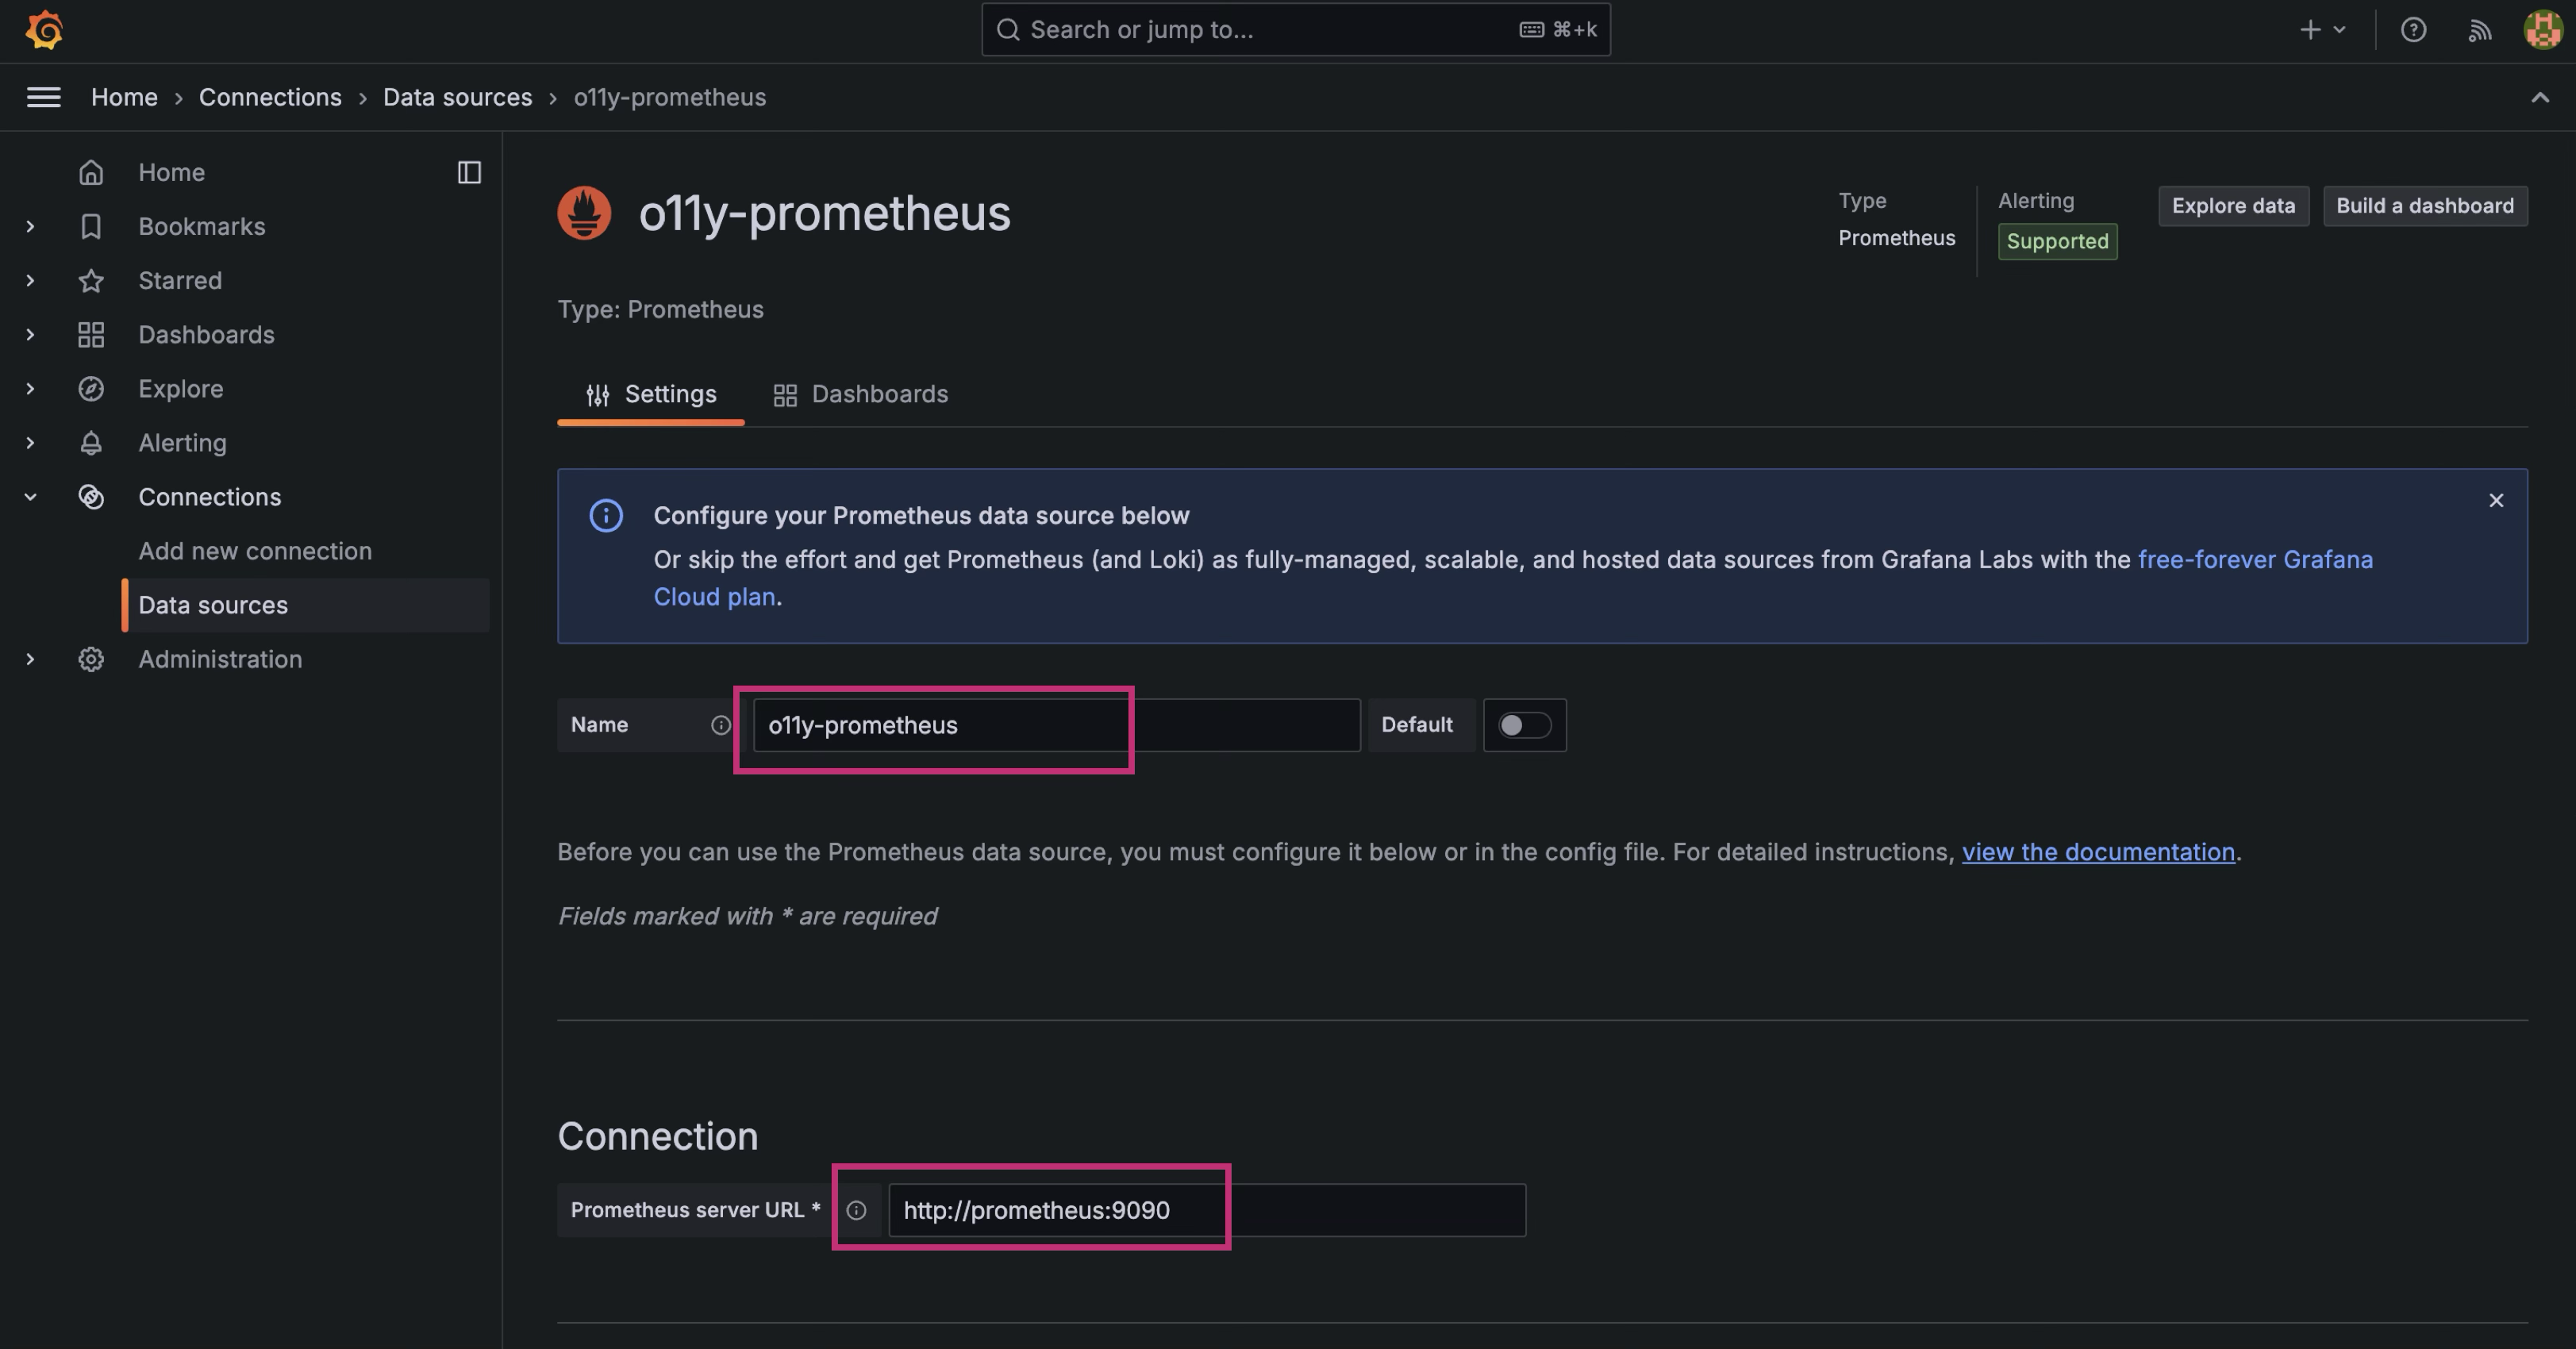The width and height of the screenshot is (2576, 1349).
Task: Click the Bookmarks icon in sidebar
Action: click(91, 226)
